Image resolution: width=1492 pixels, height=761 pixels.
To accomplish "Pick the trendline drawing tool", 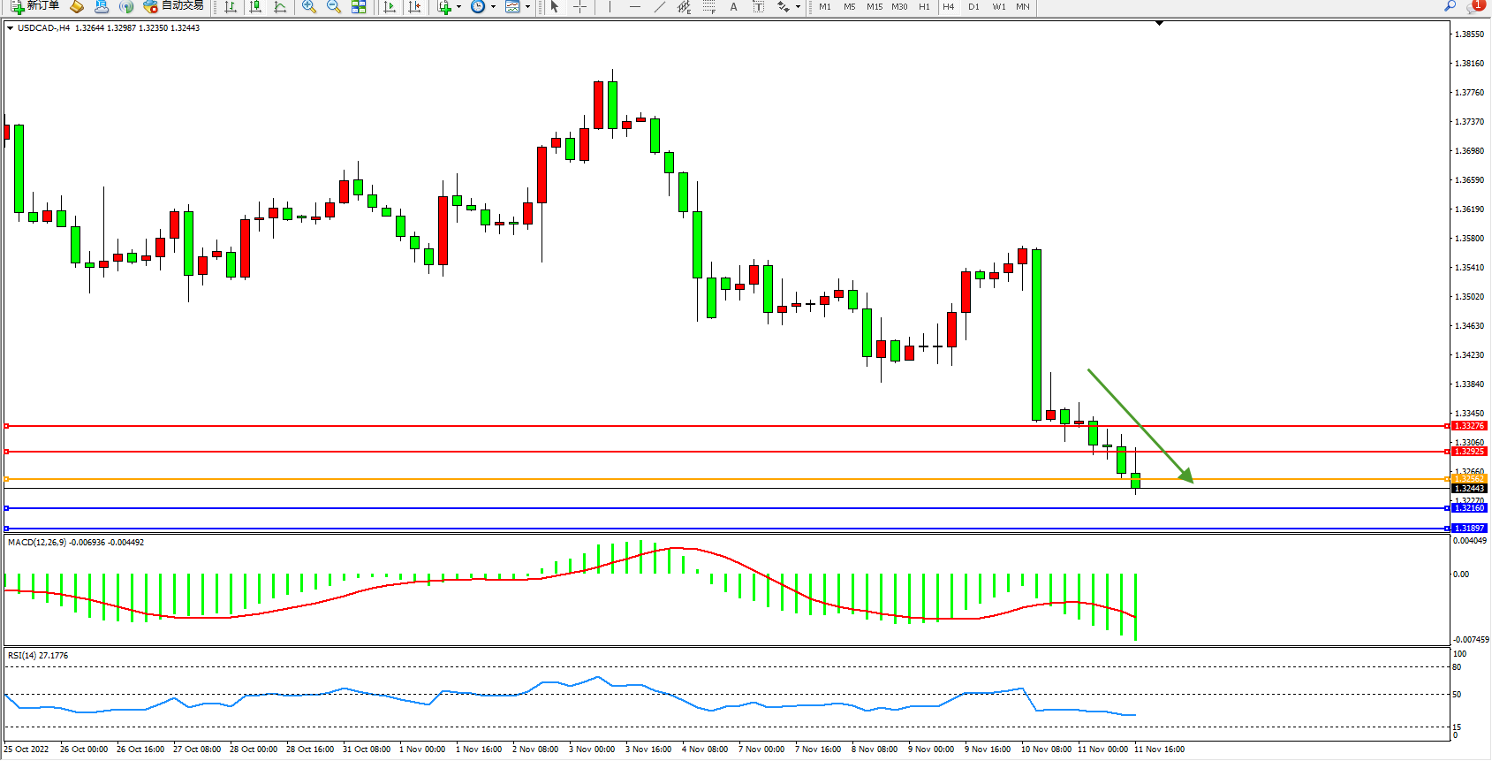I will pos(659,7).
